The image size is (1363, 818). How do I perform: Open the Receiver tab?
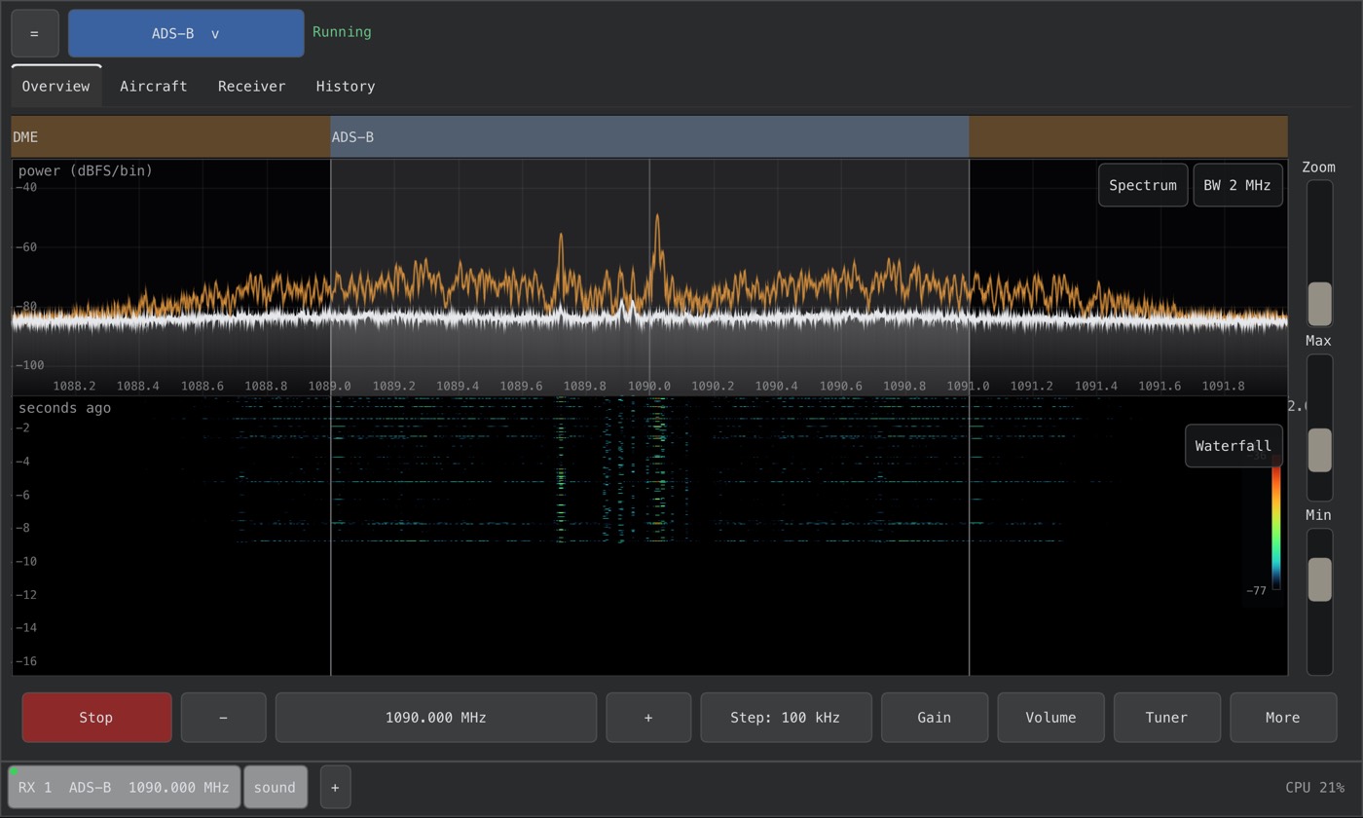click(251, 86)
